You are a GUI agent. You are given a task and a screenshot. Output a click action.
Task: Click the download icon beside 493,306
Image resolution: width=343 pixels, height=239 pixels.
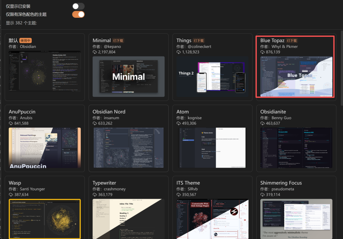[179, 123]
